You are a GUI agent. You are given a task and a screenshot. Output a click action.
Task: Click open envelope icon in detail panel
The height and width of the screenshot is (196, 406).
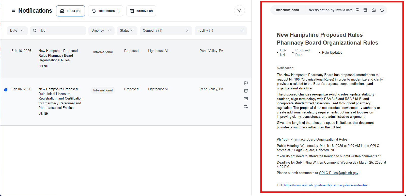373,10
